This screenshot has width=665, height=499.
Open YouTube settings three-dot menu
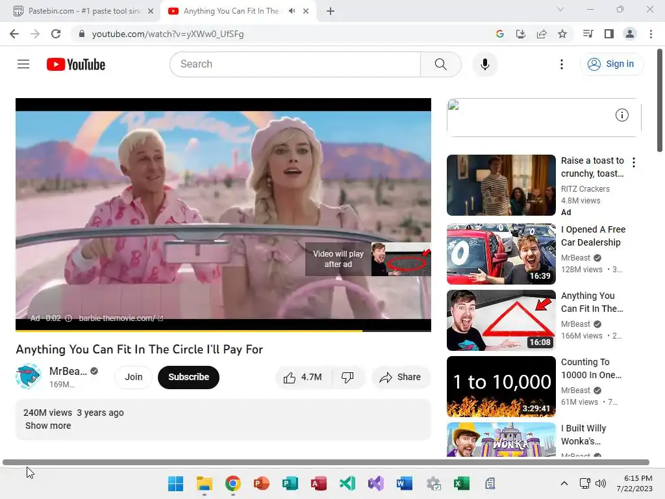tap(562, 64)
